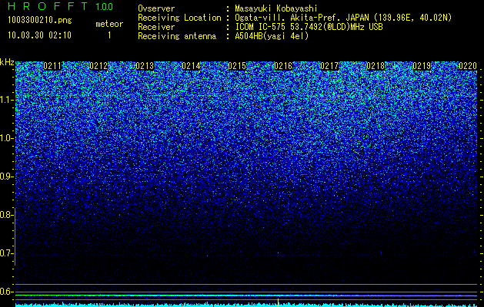Screen dimensions: 484x307
Task: Click the 0214 time marker
Action: [191, 66]
